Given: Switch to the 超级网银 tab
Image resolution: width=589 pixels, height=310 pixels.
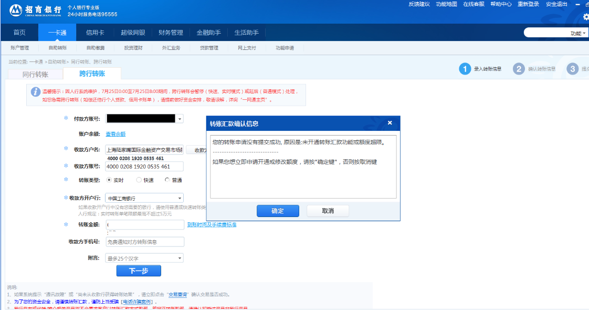Looking at the screenshot, I should pyautogui.click(x=133, y=33).
